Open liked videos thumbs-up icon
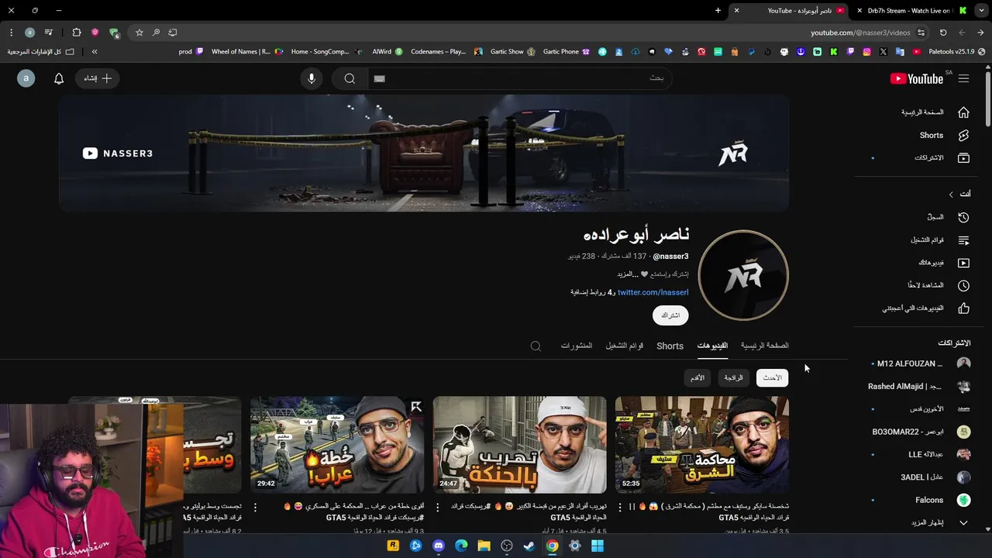This screenshot has height=558, width=992. pyautogui.click(x=963, y=308)
